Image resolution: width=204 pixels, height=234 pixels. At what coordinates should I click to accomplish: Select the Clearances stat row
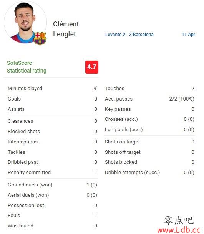coord(52,121)
